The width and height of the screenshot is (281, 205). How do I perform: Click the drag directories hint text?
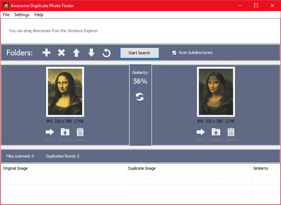53,31
